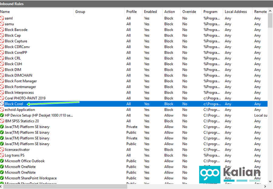Select the Block CRL rule

tap(13, 58)
